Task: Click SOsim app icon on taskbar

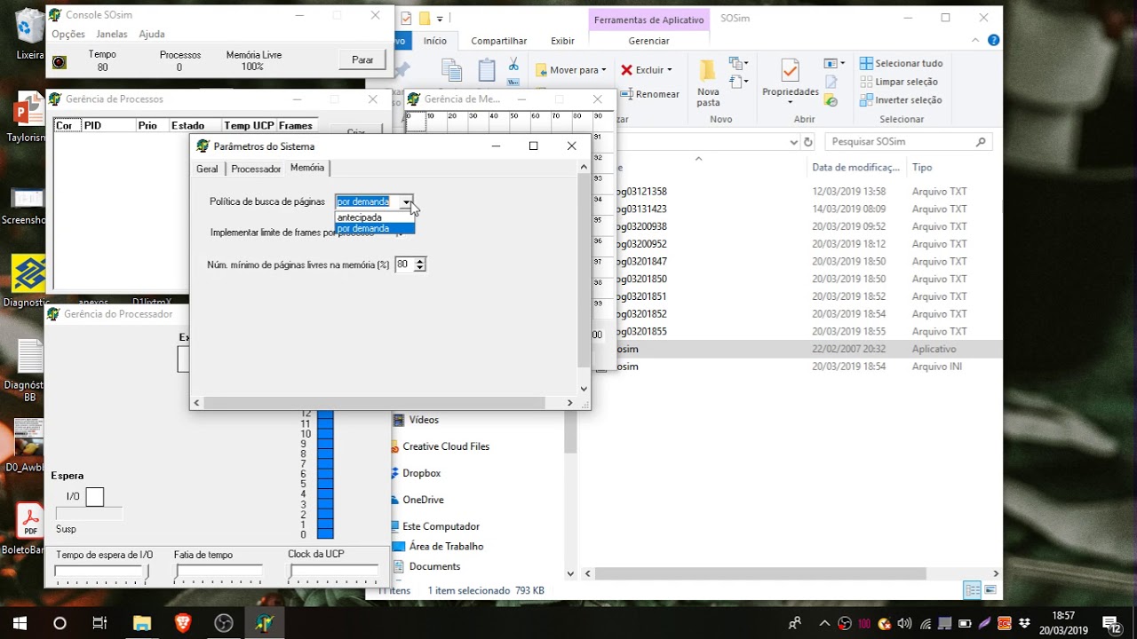Action: [x=265, y=623]
